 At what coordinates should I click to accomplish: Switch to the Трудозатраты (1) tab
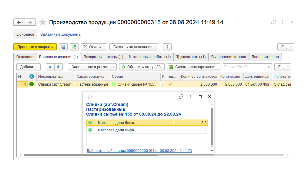tap(191, 57)
